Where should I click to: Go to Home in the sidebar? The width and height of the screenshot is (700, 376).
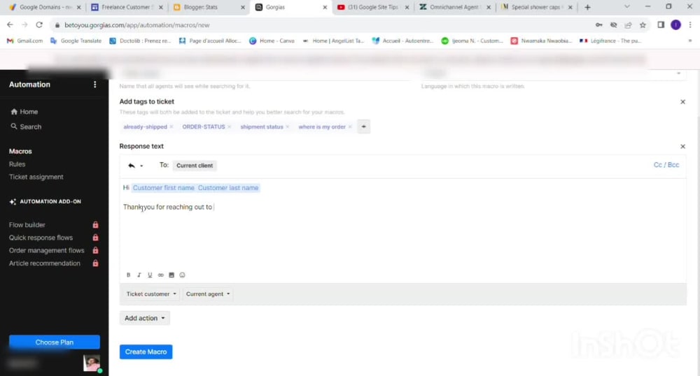[24, 111]
